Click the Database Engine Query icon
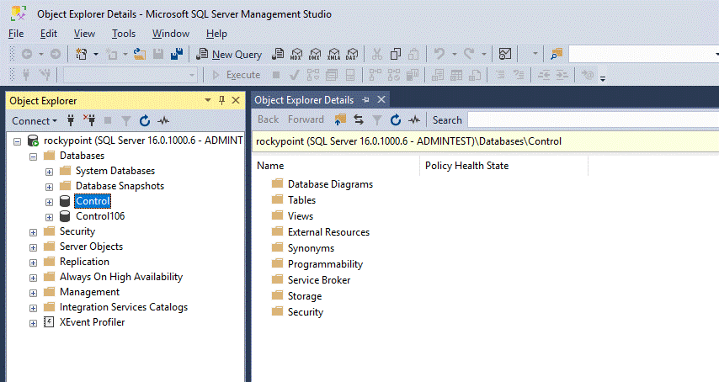Screen dimensions: 719x382 coord(278,54)
